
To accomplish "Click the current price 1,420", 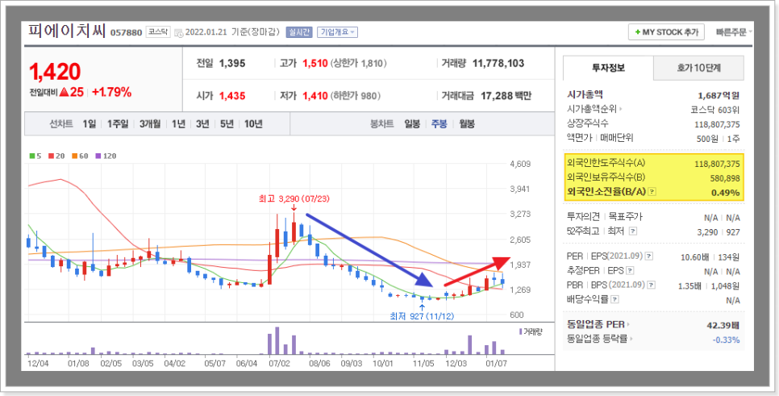I will coord(55,73).
